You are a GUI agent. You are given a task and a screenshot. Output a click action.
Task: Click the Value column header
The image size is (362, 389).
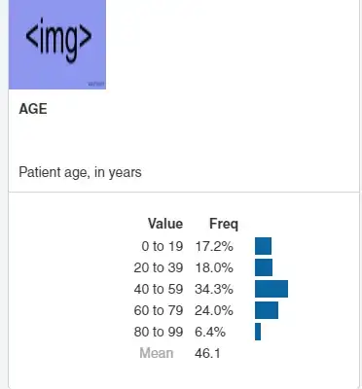(x=165, y=224)
